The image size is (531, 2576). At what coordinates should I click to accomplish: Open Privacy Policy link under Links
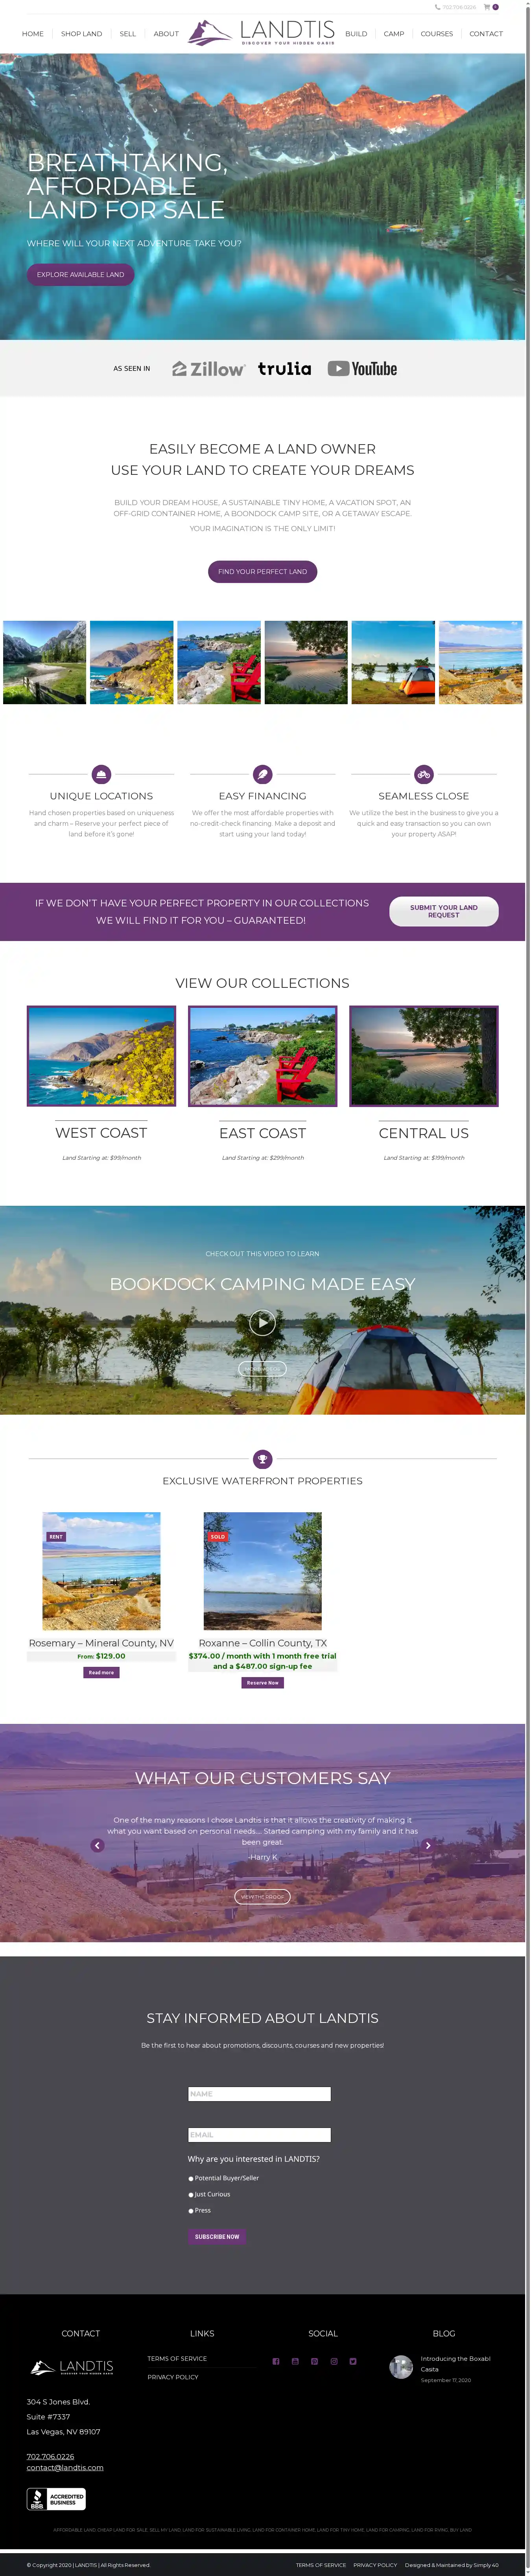pyautogui.click(x=173, y=2377)
